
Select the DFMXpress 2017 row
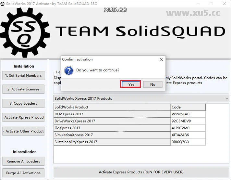[x=112, y=114]
